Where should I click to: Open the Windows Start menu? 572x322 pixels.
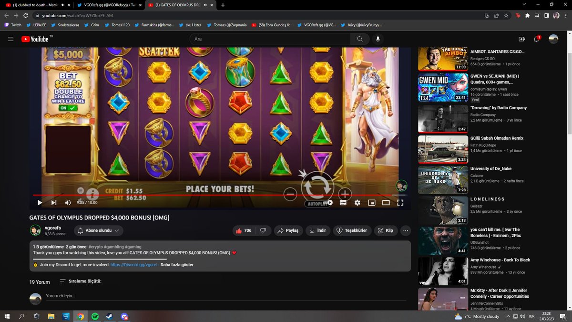tap(7, 316)
